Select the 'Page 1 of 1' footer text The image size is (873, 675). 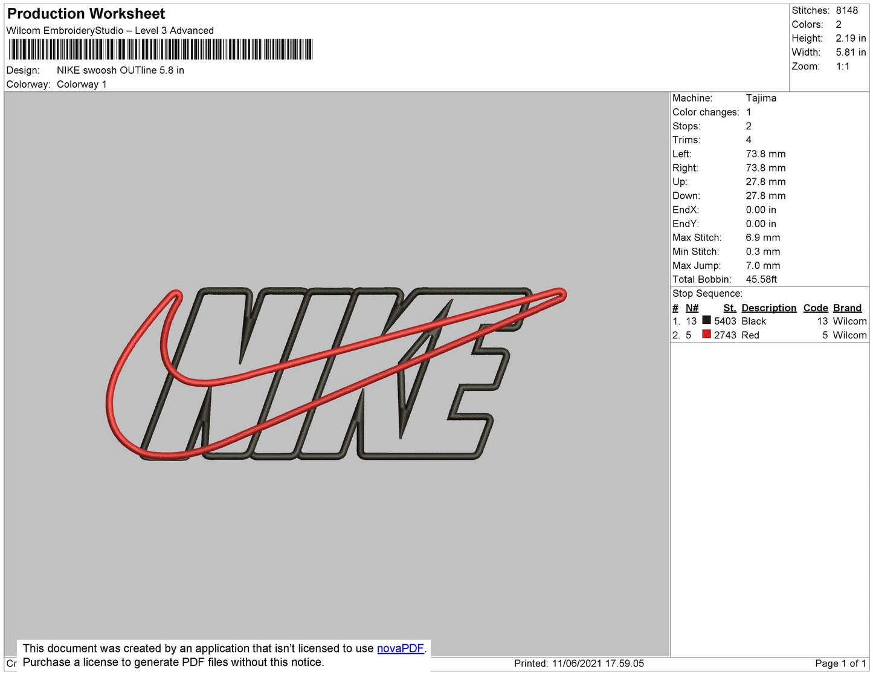840,663
